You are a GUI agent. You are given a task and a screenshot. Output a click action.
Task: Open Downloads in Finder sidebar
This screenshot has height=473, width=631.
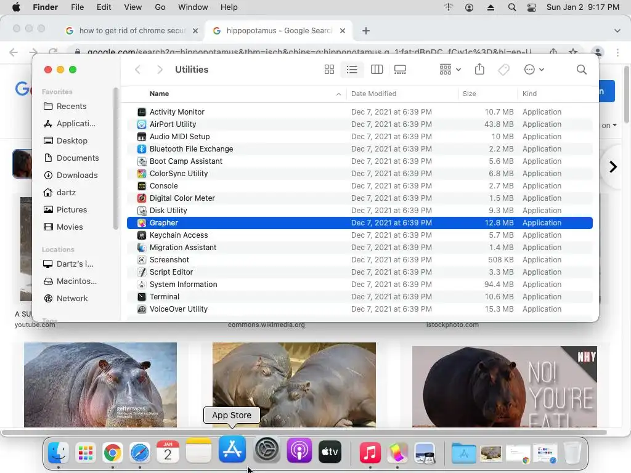(x=71, y=176)
